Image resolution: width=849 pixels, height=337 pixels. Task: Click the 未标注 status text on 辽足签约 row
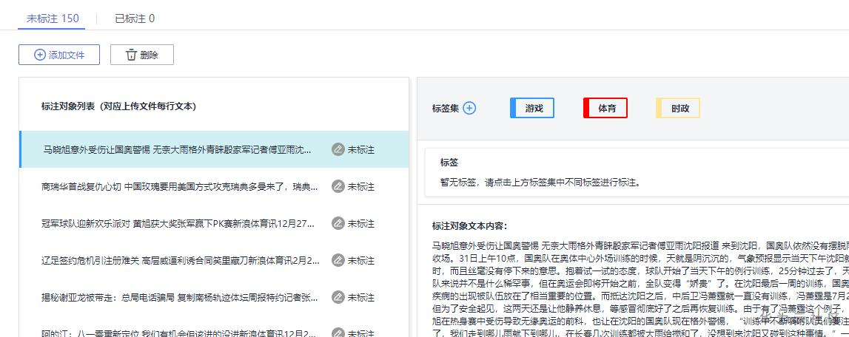[x=361, y=260]
